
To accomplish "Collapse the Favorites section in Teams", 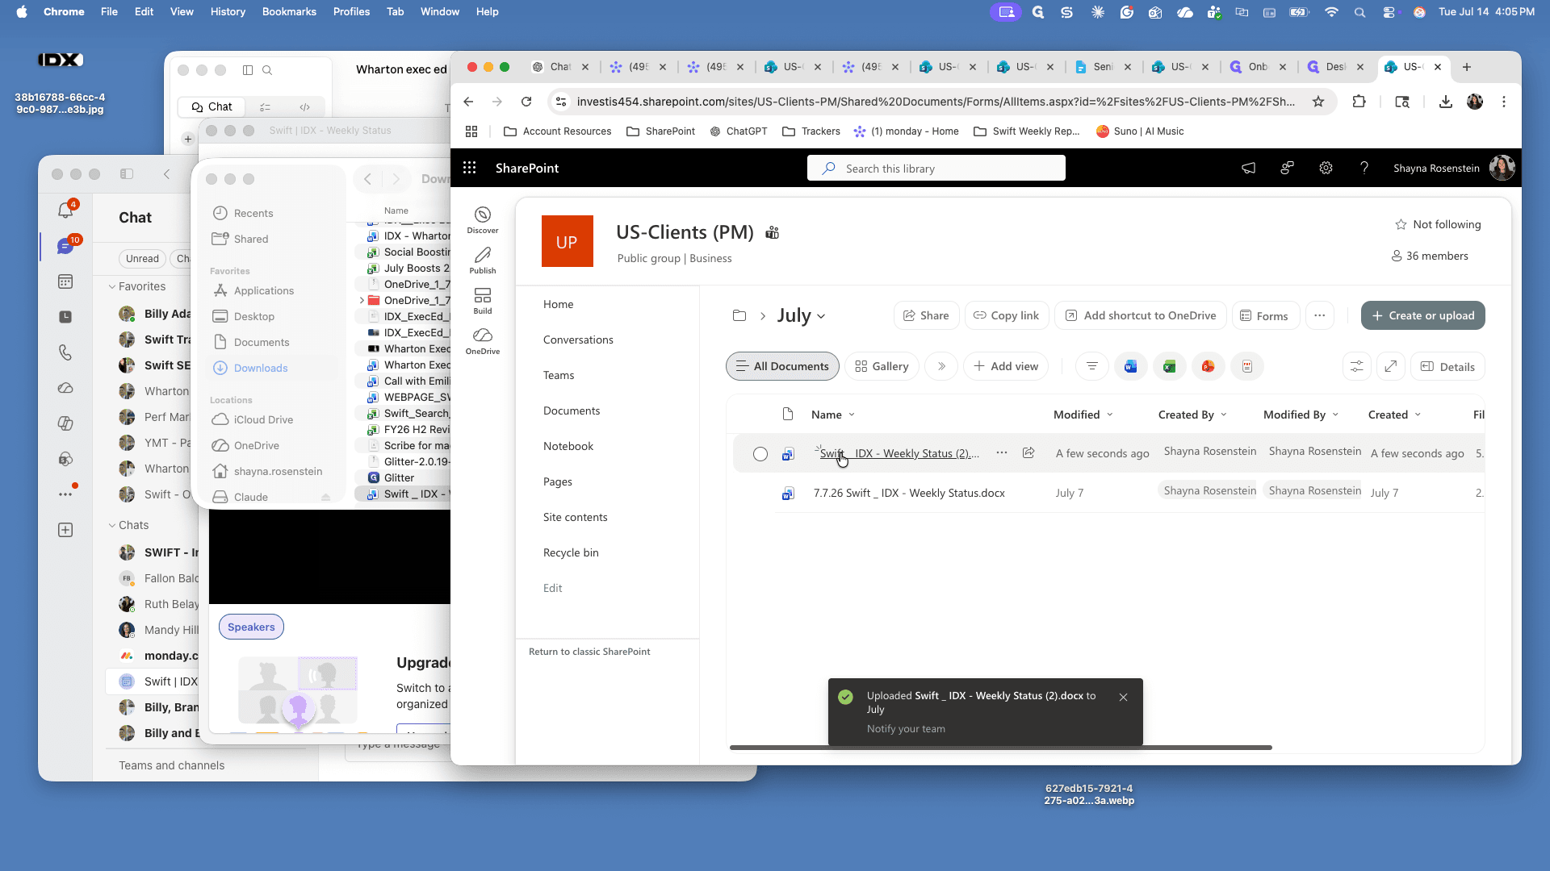I will tap(112, 286).
